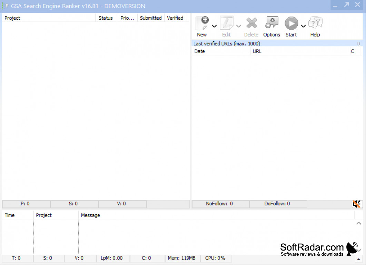This screenshot has height=265, width=366.
Task: Sort by the Submitted column header
Action: tap(151, 18)
